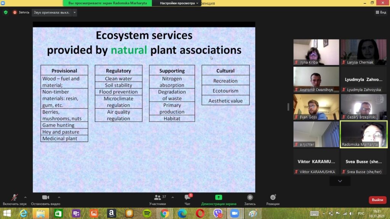Click the green encryption shield icon
This screenshot has height=219, width=390.
[6, 12]
